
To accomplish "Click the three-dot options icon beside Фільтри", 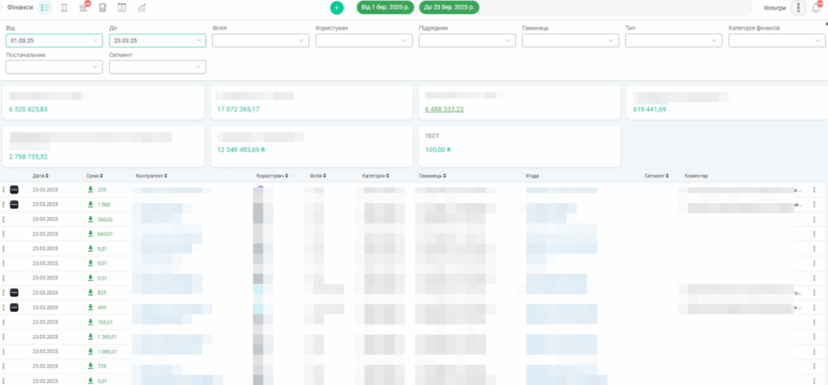I will (799, 7).
